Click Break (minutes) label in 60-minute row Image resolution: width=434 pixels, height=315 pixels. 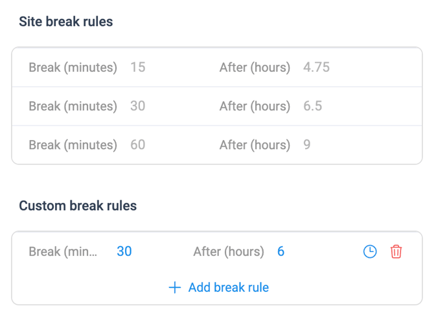(73, 145)
